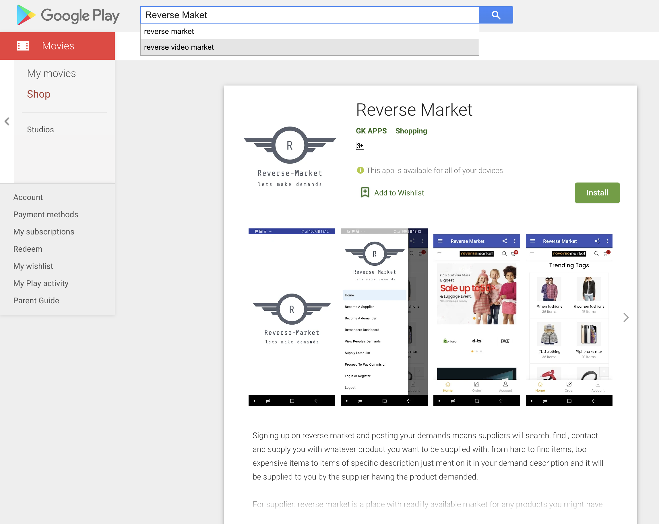Viewport: 659px width, 524px height.
Task: Open the Shopping category link
Action: pos(411,131)
